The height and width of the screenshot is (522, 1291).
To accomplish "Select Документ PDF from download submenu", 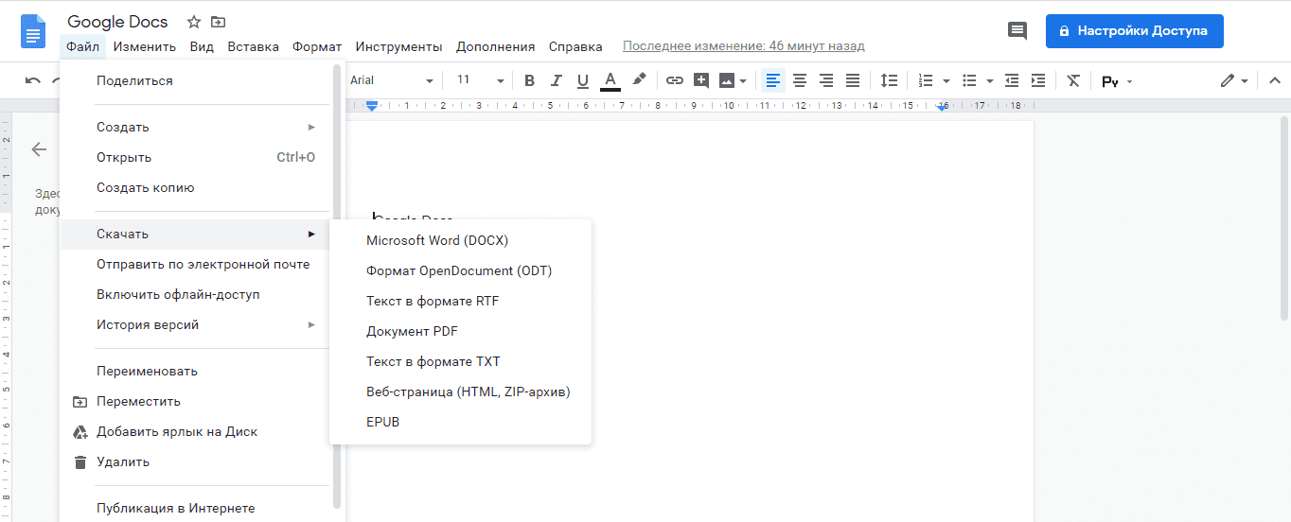I will point(412,332).
